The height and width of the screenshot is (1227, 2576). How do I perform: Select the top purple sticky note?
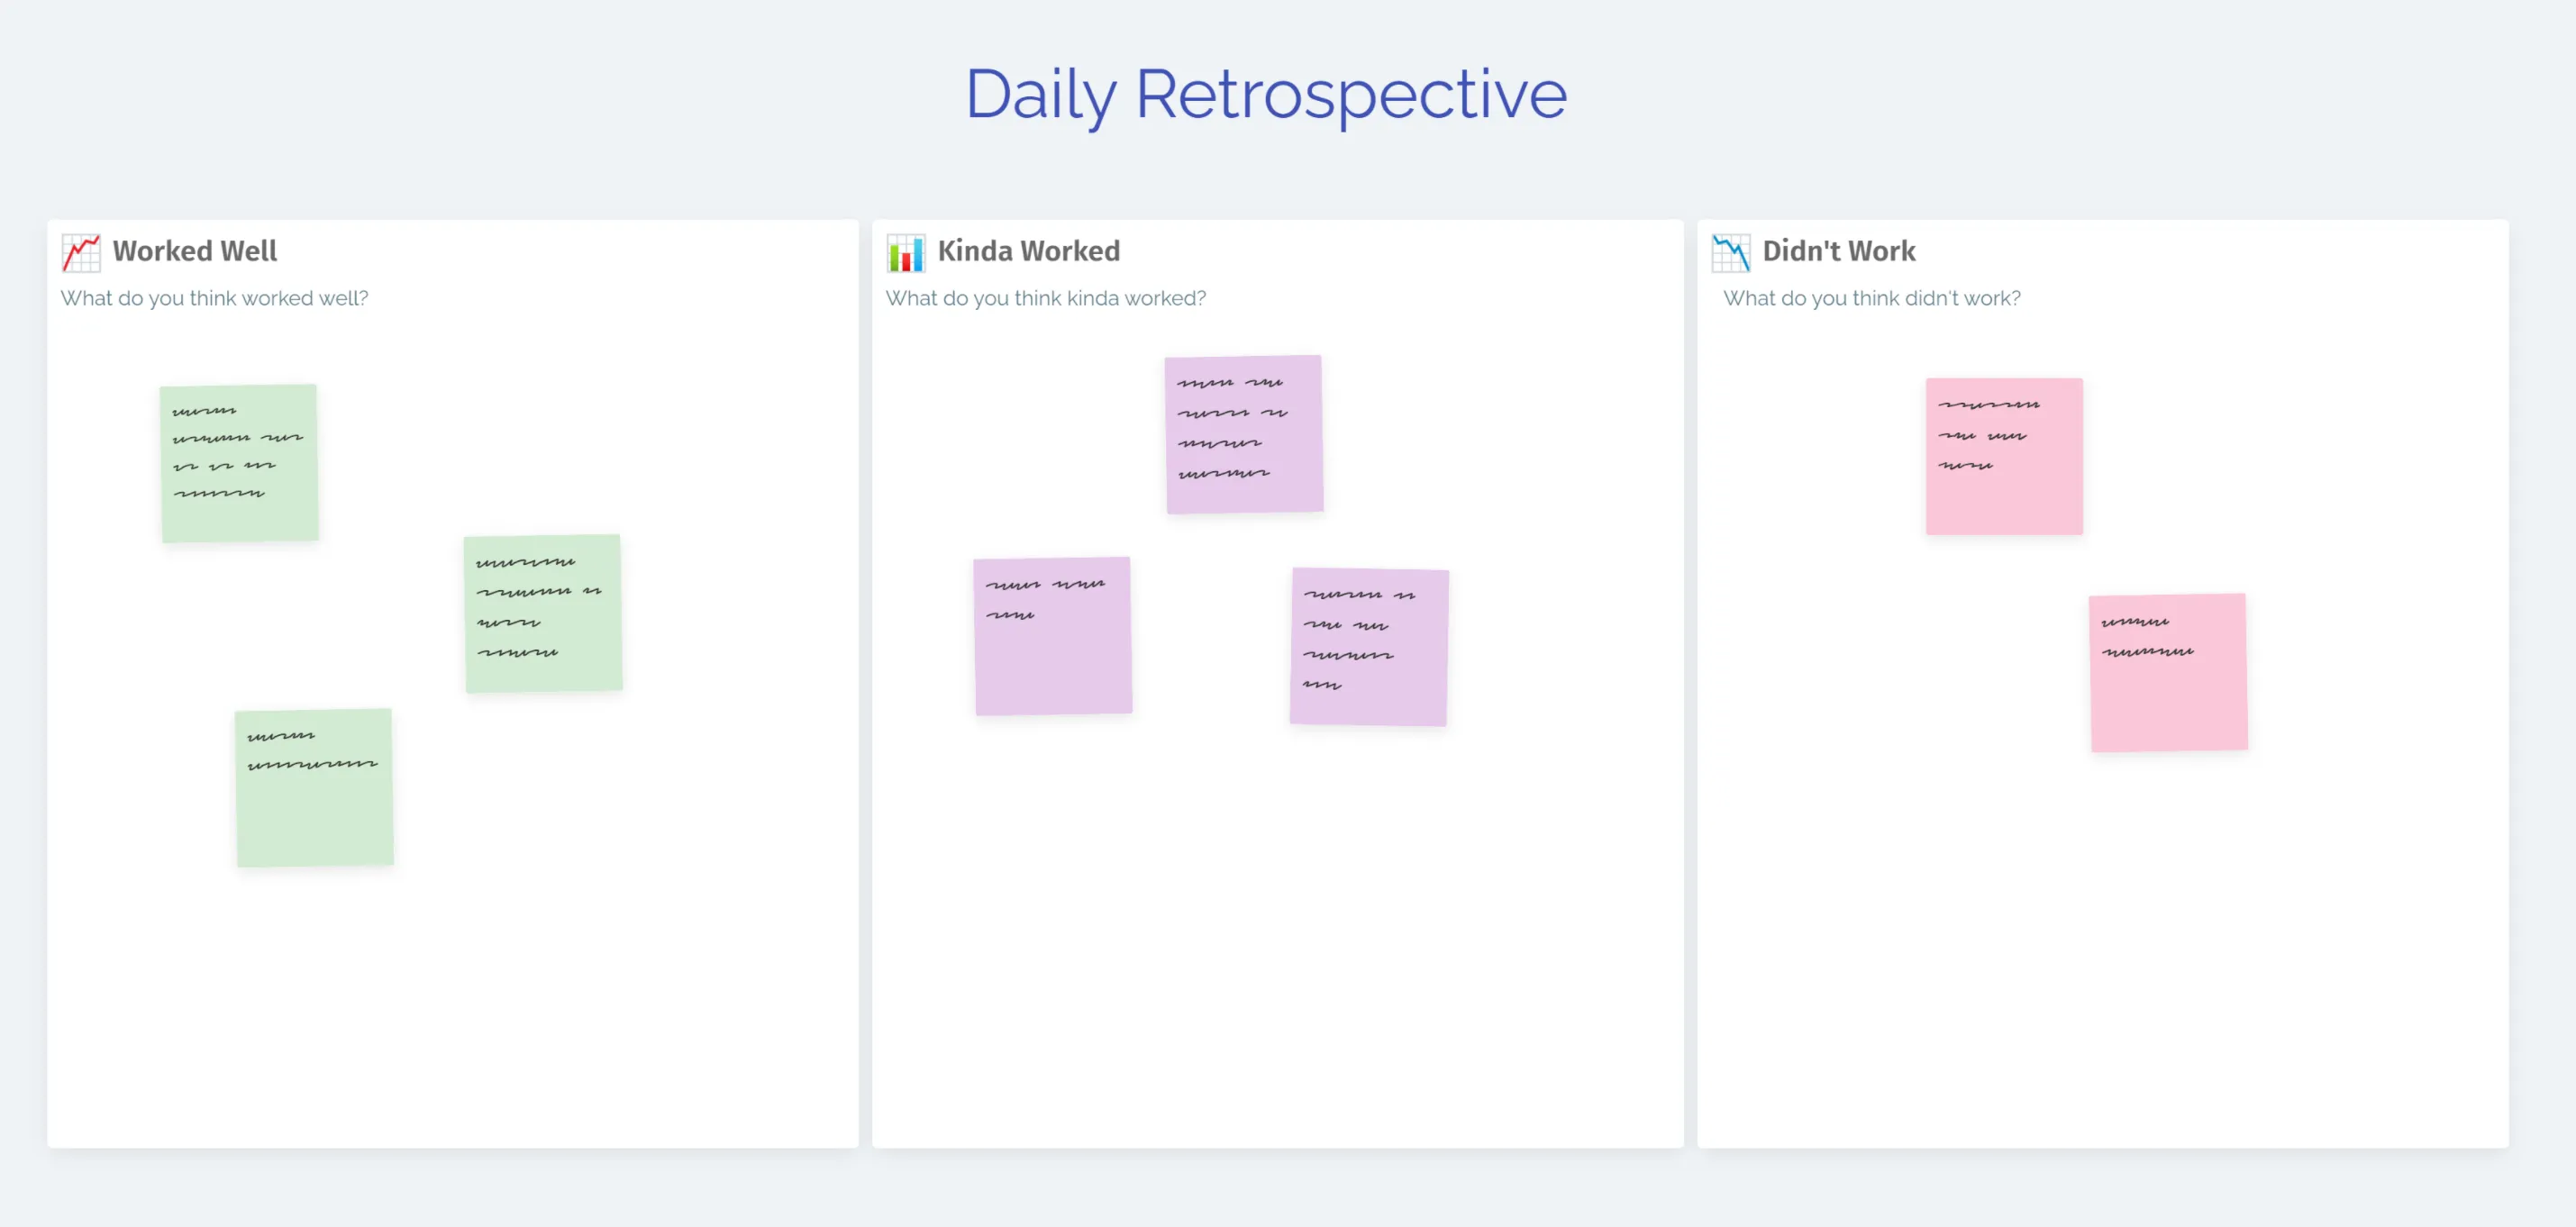click(1244, 434)
